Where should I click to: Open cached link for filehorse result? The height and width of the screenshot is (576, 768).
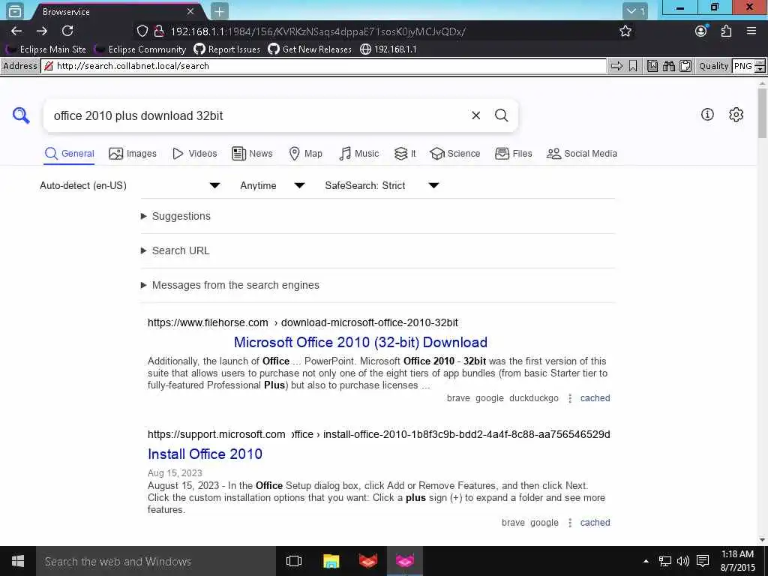coord(595,398)
